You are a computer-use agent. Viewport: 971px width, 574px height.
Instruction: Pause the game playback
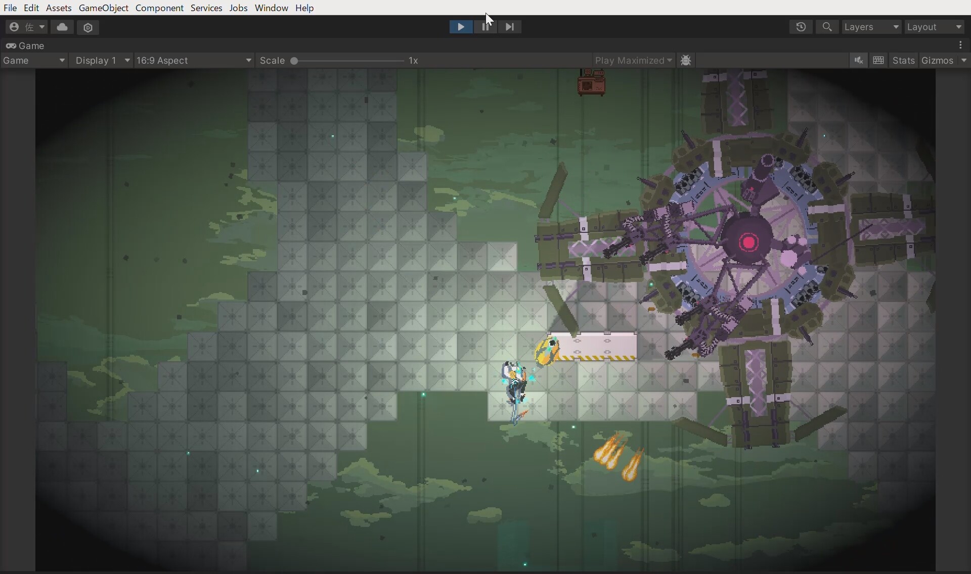pyautogui.click(x=485, y=27)
